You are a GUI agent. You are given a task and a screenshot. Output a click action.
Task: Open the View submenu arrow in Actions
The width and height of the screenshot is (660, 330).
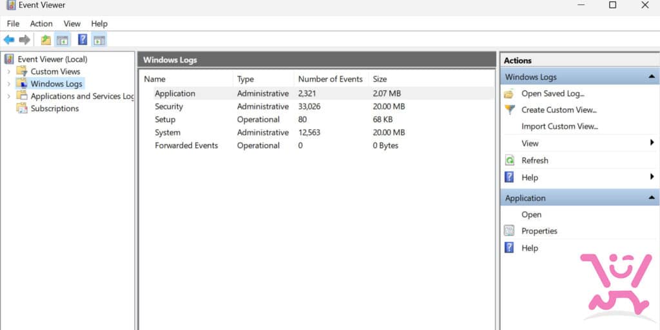click(652, 142)
